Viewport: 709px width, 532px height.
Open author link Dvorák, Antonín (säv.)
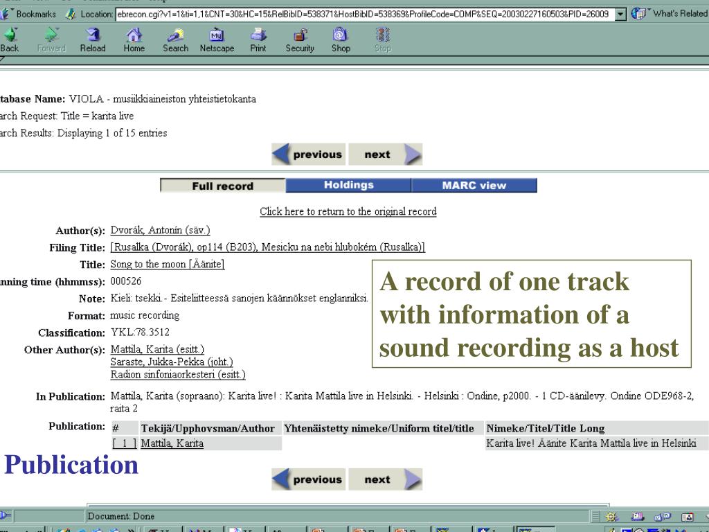(x=161, y=230)
